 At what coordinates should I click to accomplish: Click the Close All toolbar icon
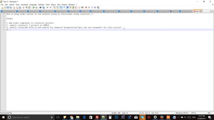click(x=17, y=7)
